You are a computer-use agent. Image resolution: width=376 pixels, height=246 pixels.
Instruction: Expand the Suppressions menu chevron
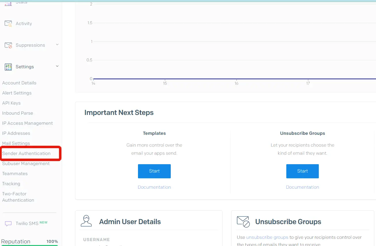tap(57, 45)
